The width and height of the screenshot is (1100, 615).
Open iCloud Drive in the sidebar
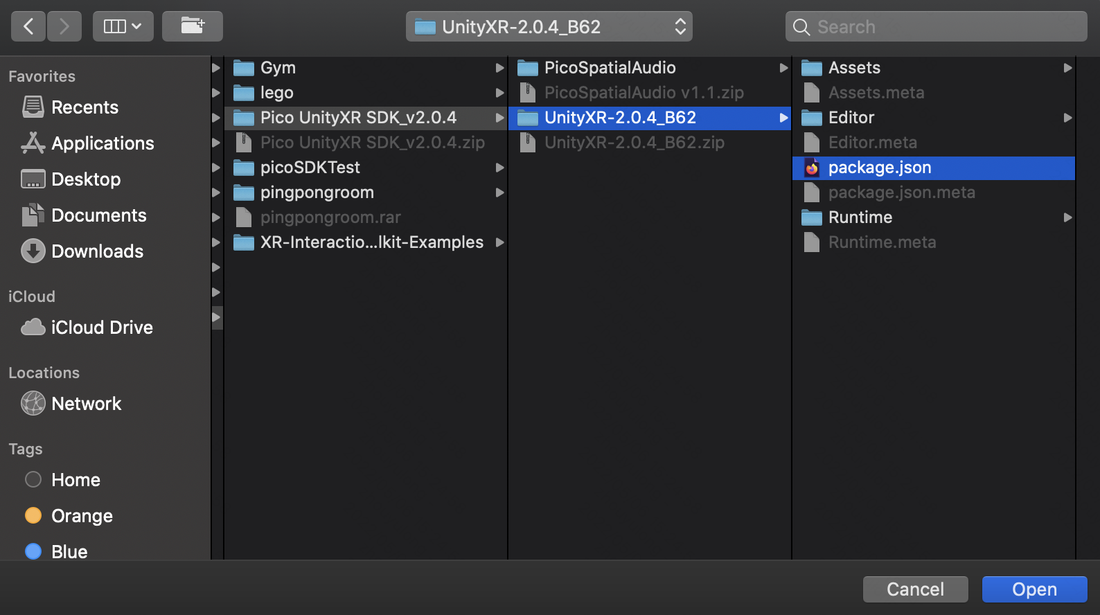(x=87, y=328)
